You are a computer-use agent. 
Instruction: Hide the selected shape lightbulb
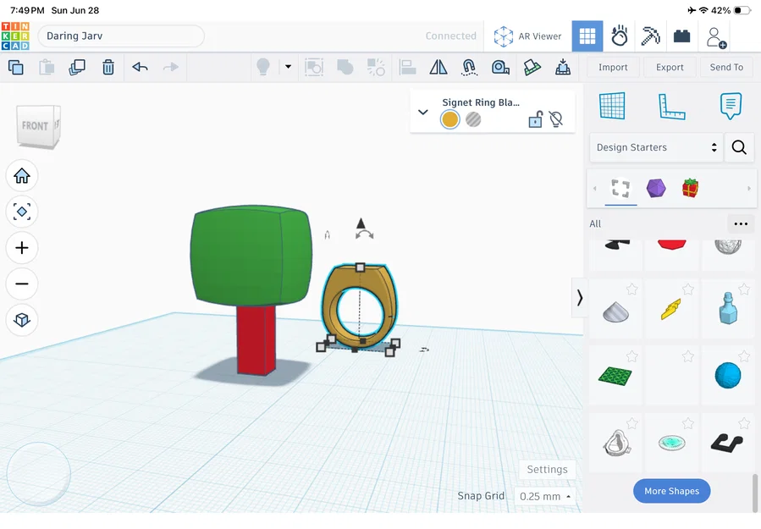(556, 118)
